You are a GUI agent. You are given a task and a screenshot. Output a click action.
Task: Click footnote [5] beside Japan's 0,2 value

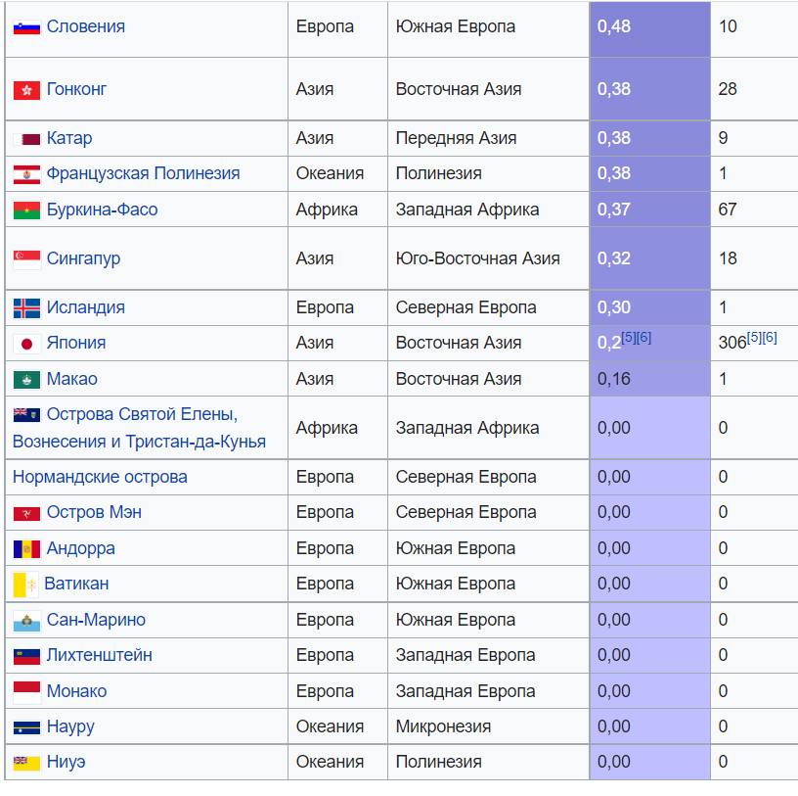[x=629, y=338]
